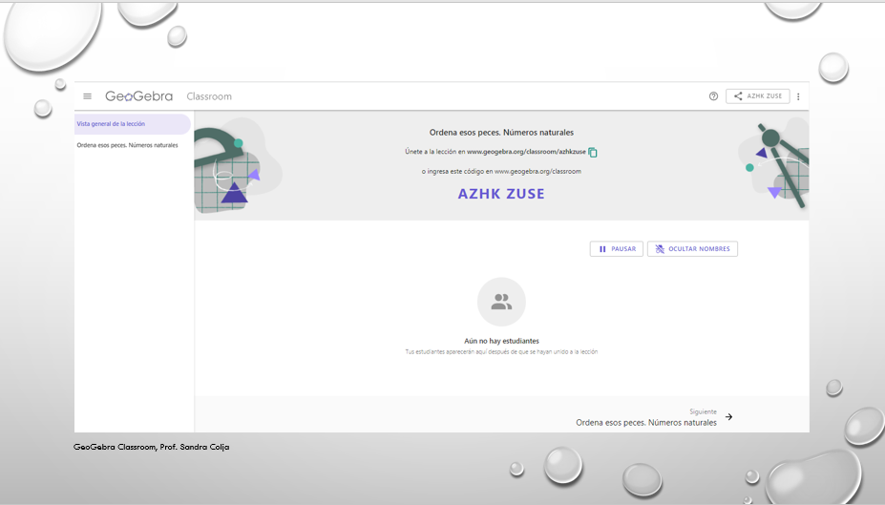Copy the classroom link with copy icon
Viewport: 885px width, 505px height.
(x=593, y=153)
